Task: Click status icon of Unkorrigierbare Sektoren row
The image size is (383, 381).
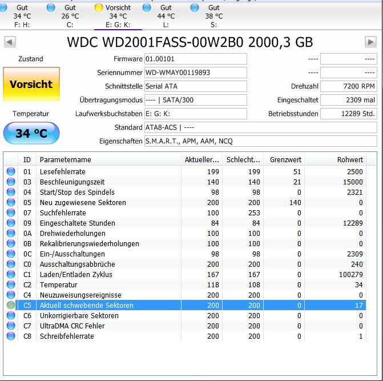Action: coord(11,315)
